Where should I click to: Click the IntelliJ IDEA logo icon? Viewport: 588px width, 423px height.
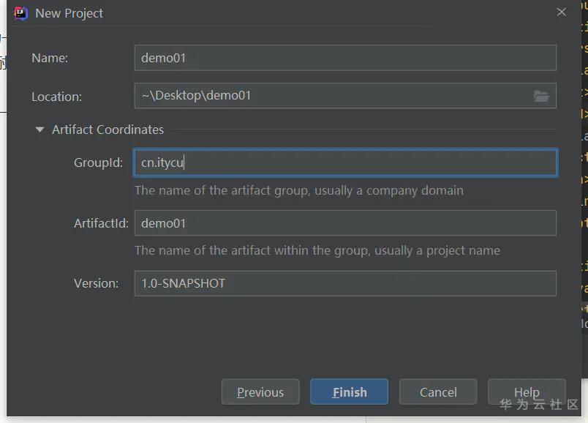click(20, 13)
